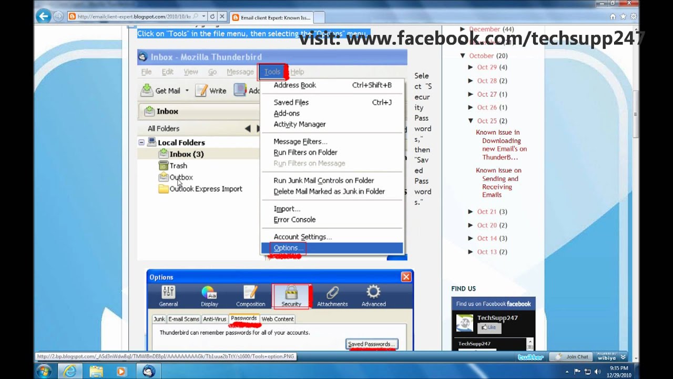Expand the Oct 29 archive triangle
This screenshot has width=673, height=379.
471,67
